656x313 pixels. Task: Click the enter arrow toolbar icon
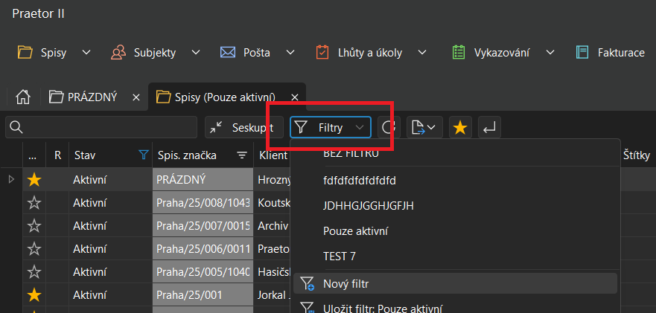point(489,128)
